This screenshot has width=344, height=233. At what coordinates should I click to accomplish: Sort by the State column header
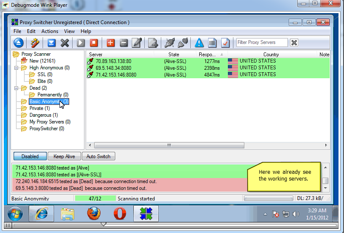(175, 54)
